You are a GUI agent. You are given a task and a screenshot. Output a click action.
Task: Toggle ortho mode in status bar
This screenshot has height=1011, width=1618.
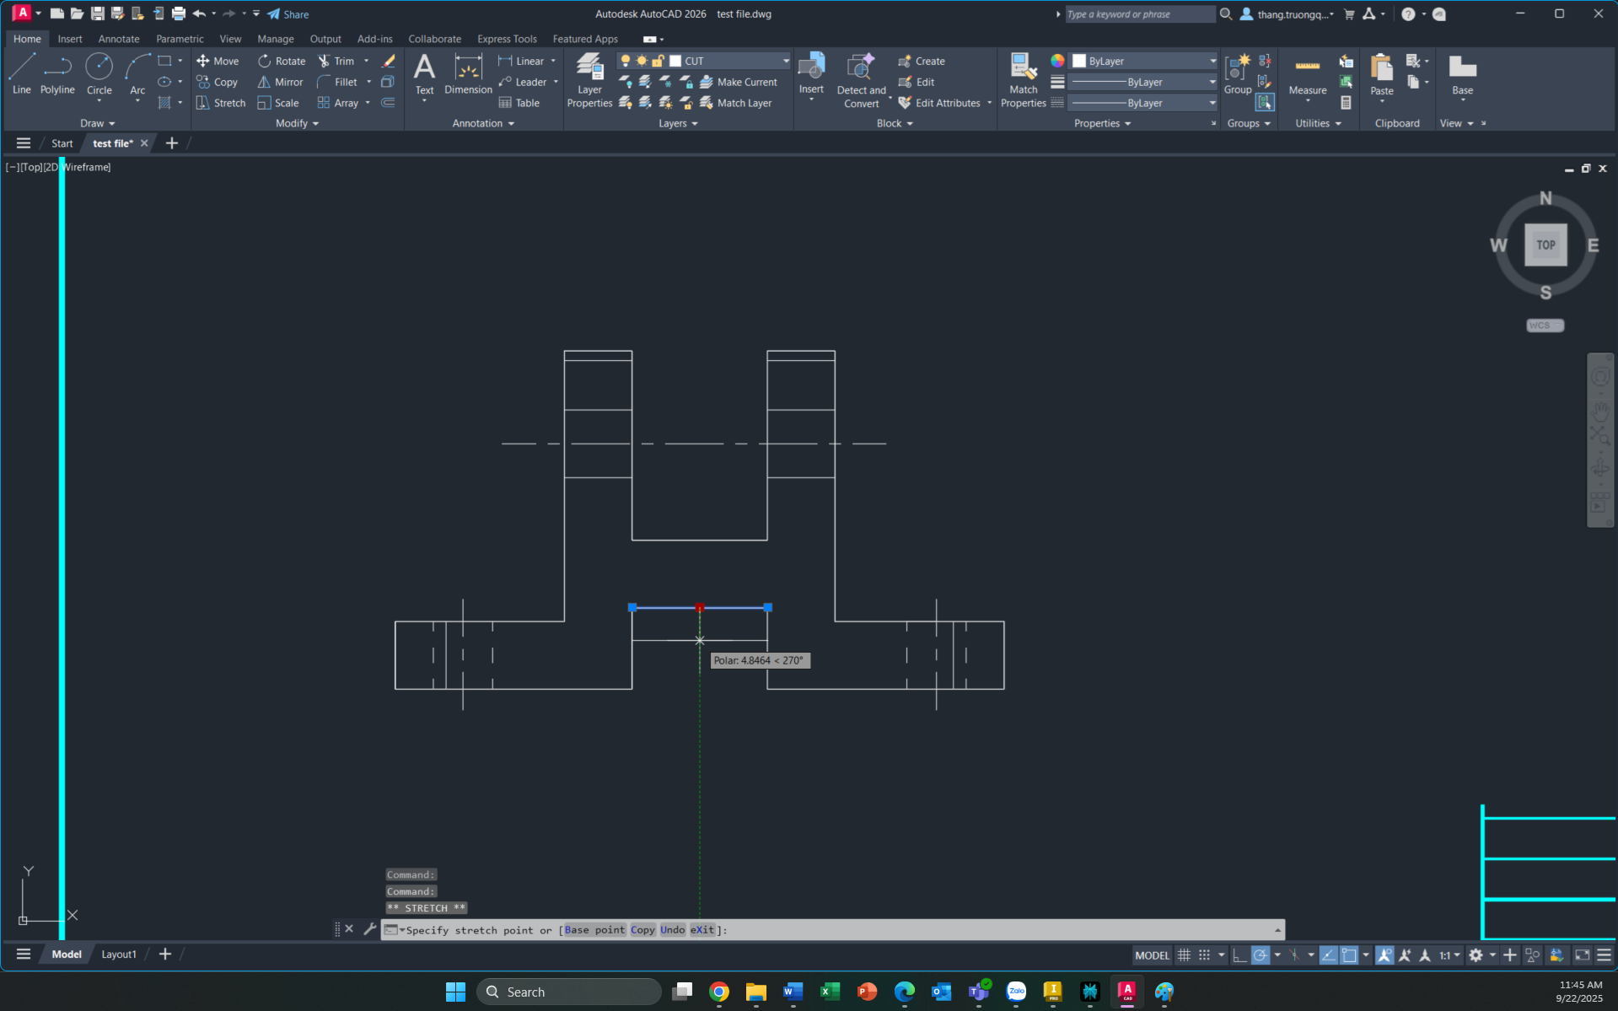1239,955
